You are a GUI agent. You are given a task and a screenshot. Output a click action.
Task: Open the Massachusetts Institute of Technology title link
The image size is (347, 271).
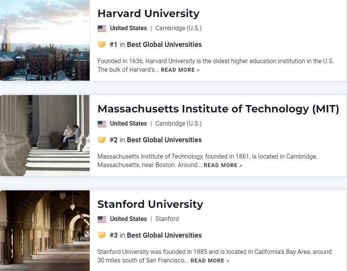218,109
